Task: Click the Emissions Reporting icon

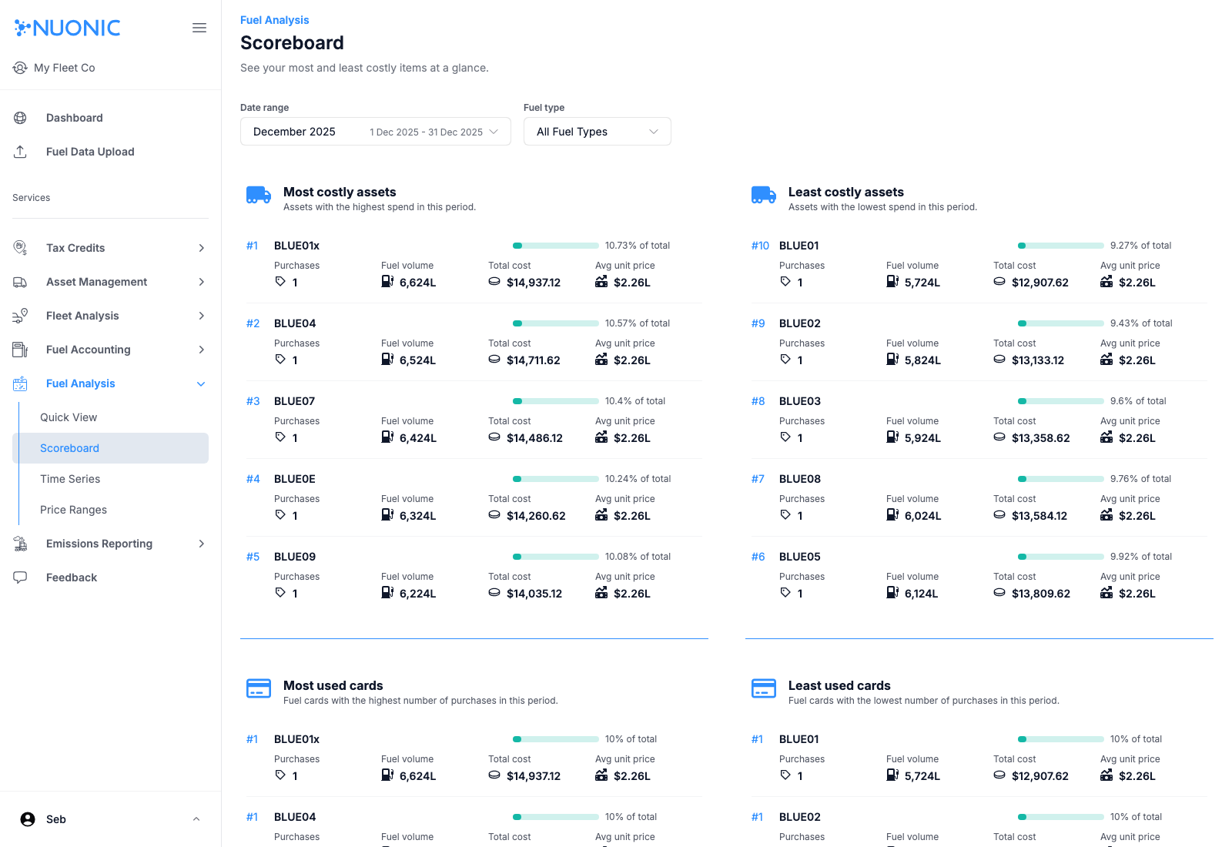Action: (x=21, y=544)
